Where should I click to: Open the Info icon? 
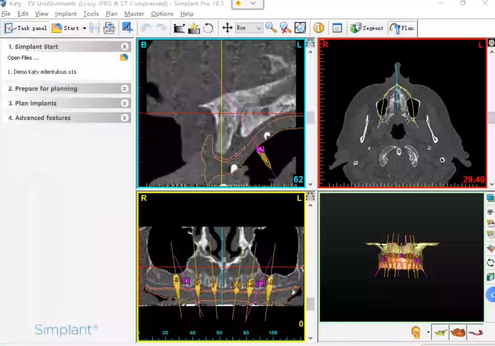click(319, 28)
